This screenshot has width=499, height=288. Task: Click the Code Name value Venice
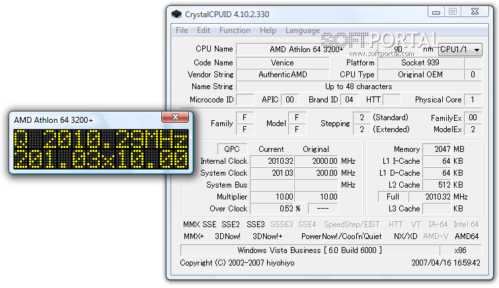click(x=282, y=63)
